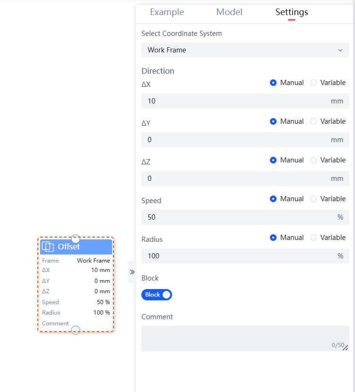Select Variable for Radius

[313, 238]
